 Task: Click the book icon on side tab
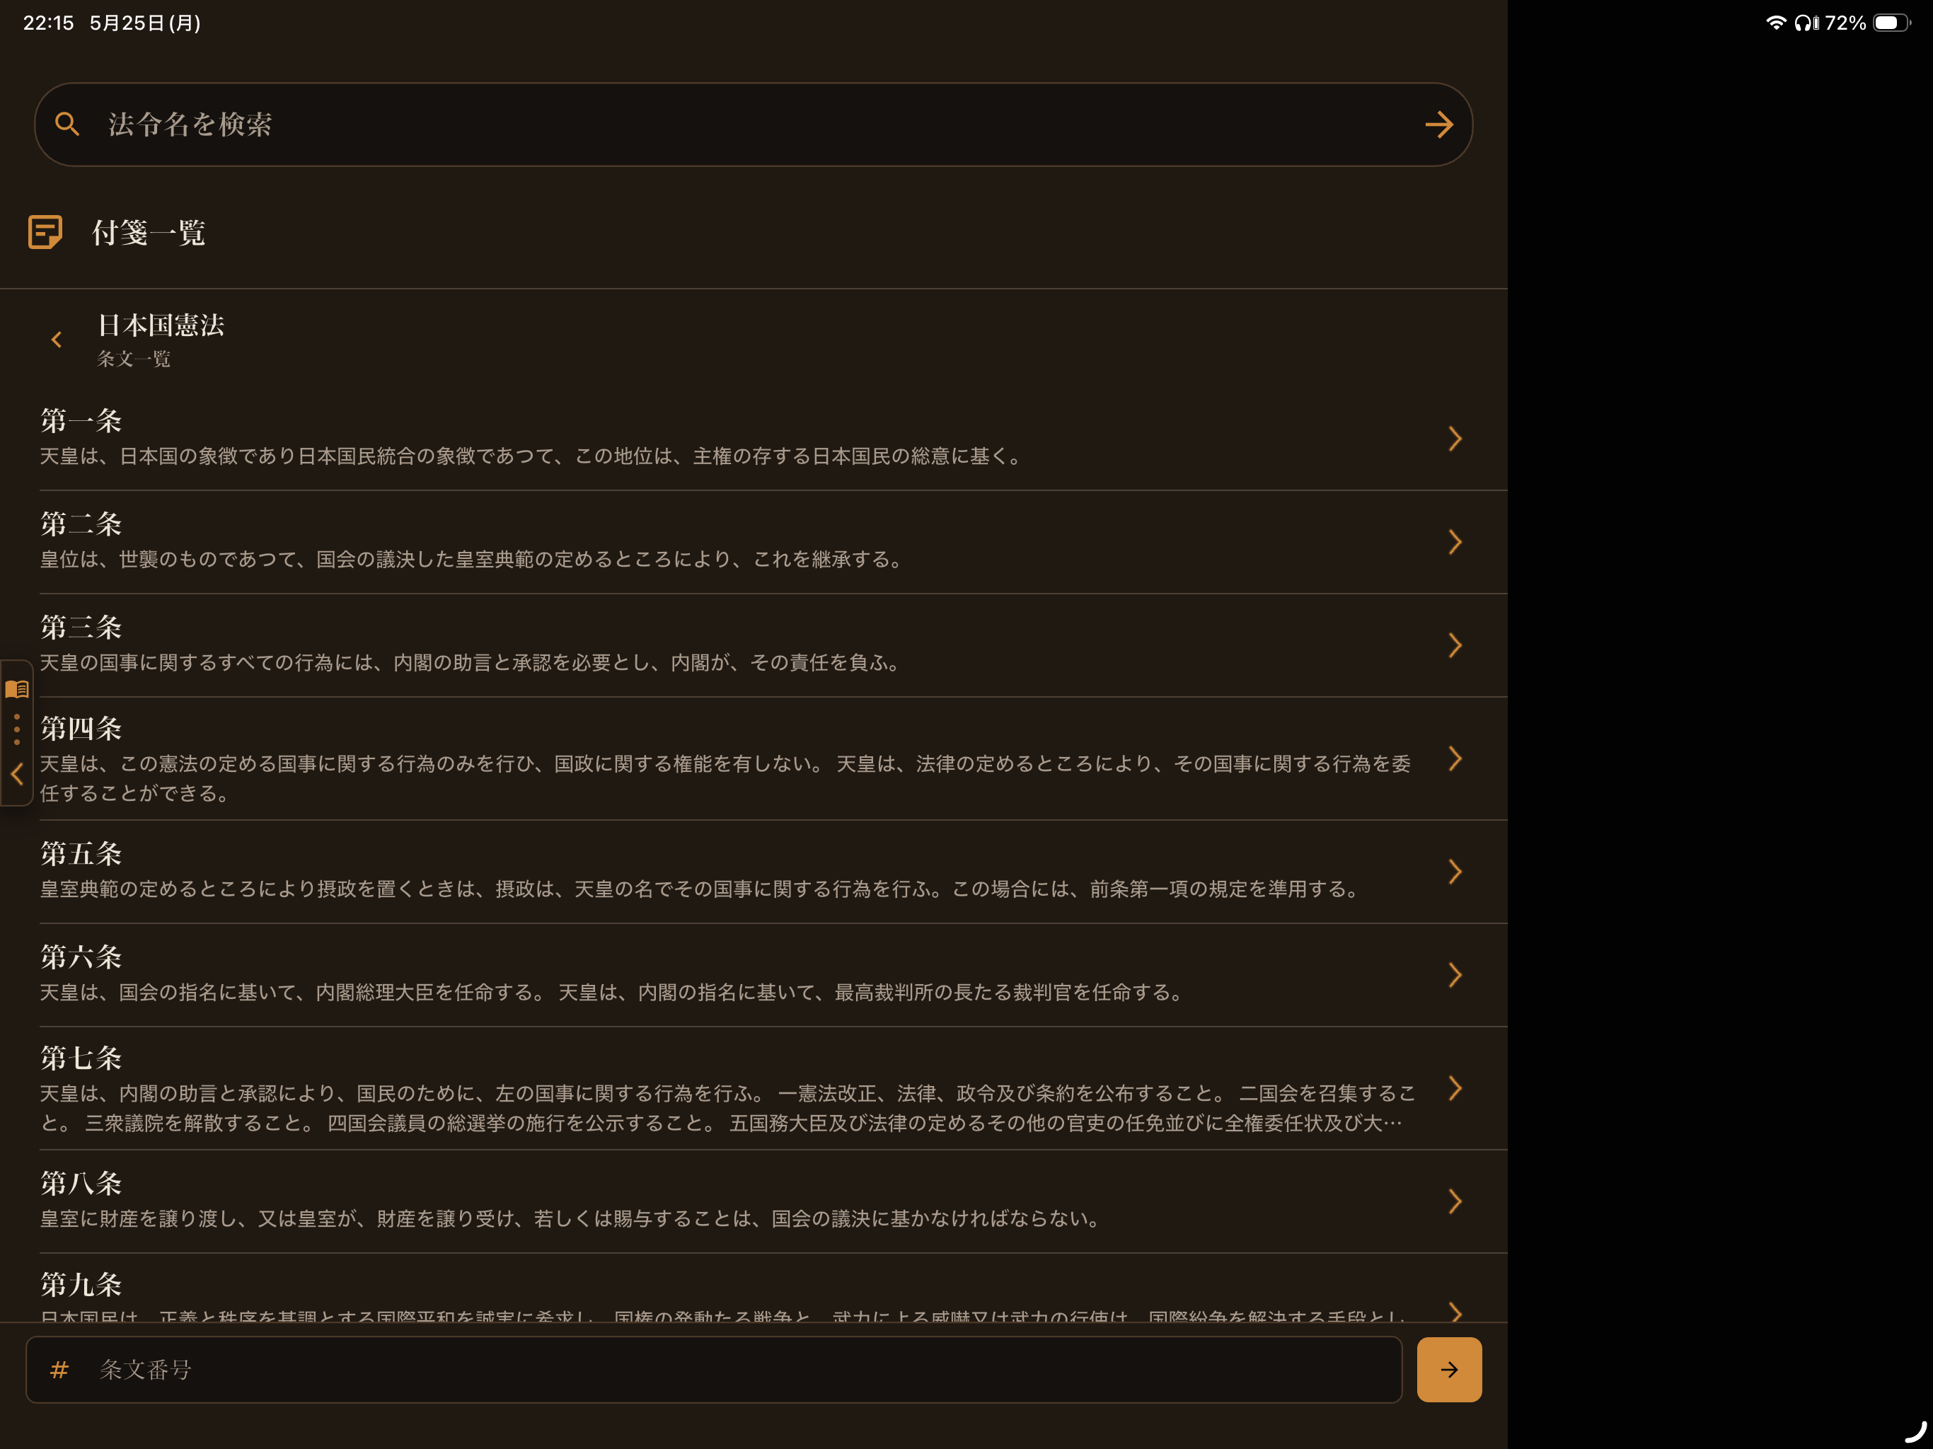coord(16,688)
